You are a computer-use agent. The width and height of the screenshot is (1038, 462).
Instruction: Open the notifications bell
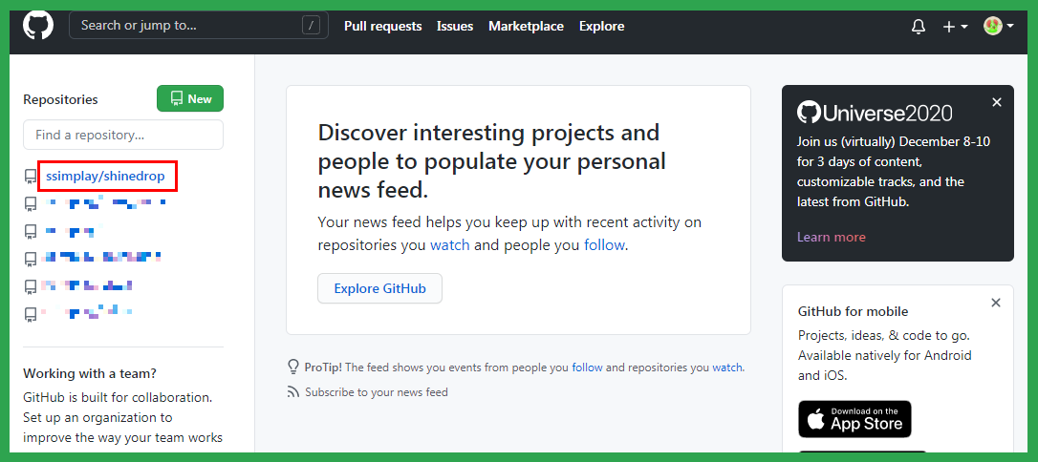pyautogui.click(x=919, y=27)
